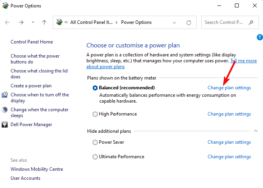
Task: Click the Back navigation arrow
Action: 7,22
